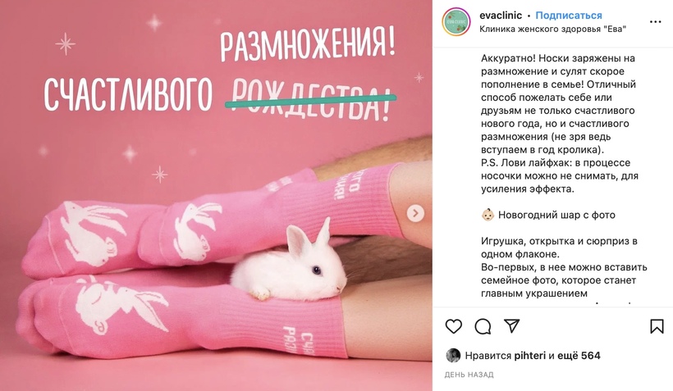
Task: Click the small avatar beside Нравится
Action: tap(453, 356)
